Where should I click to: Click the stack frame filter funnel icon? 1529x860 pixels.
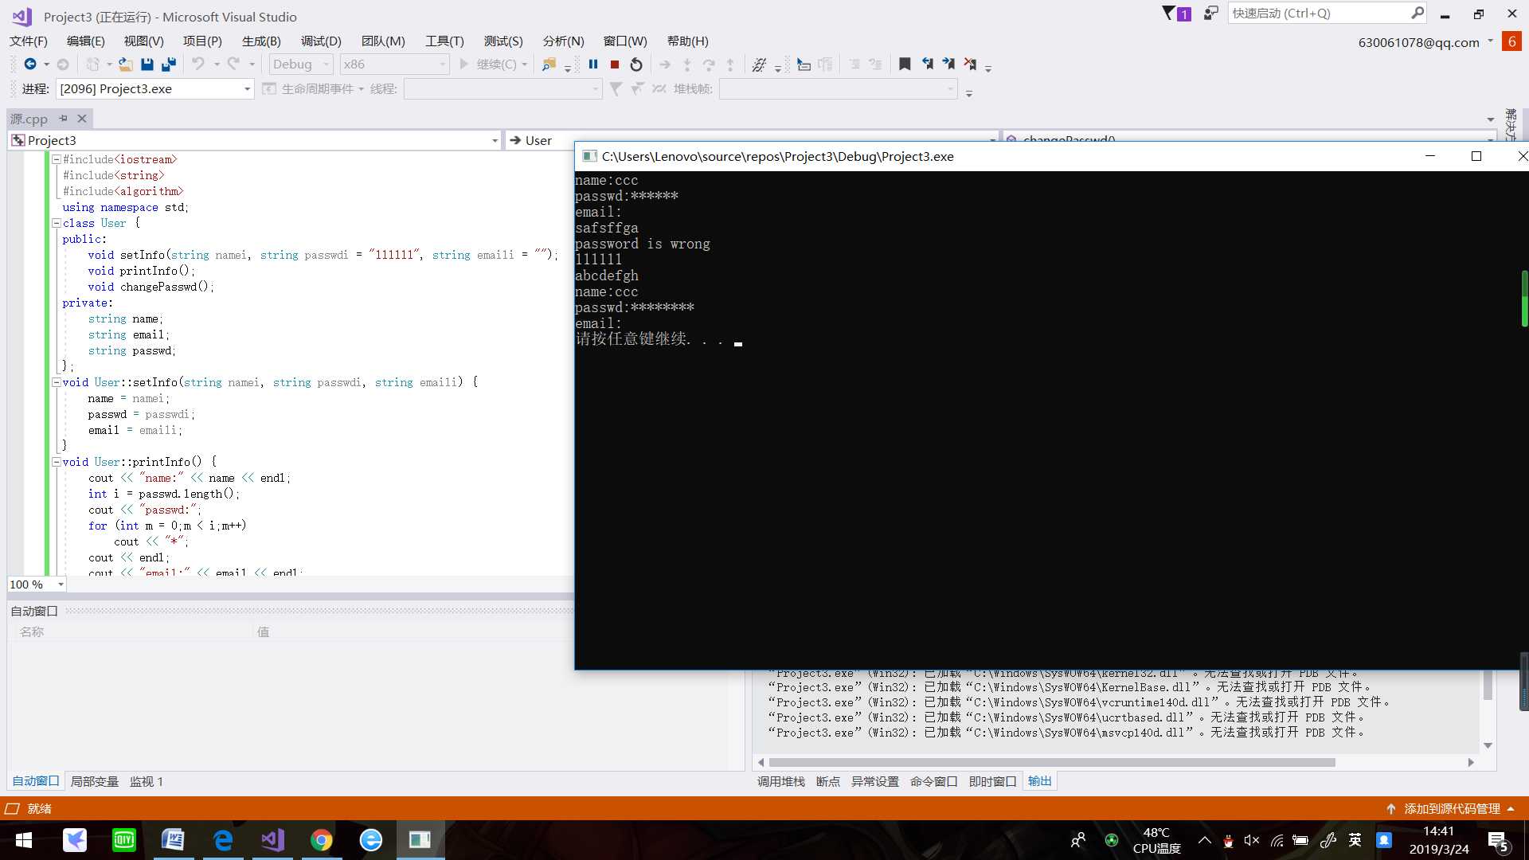(616, 89)
